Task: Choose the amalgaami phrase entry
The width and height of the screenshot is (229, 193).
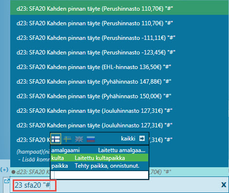Action: click(x=99, y=150)
